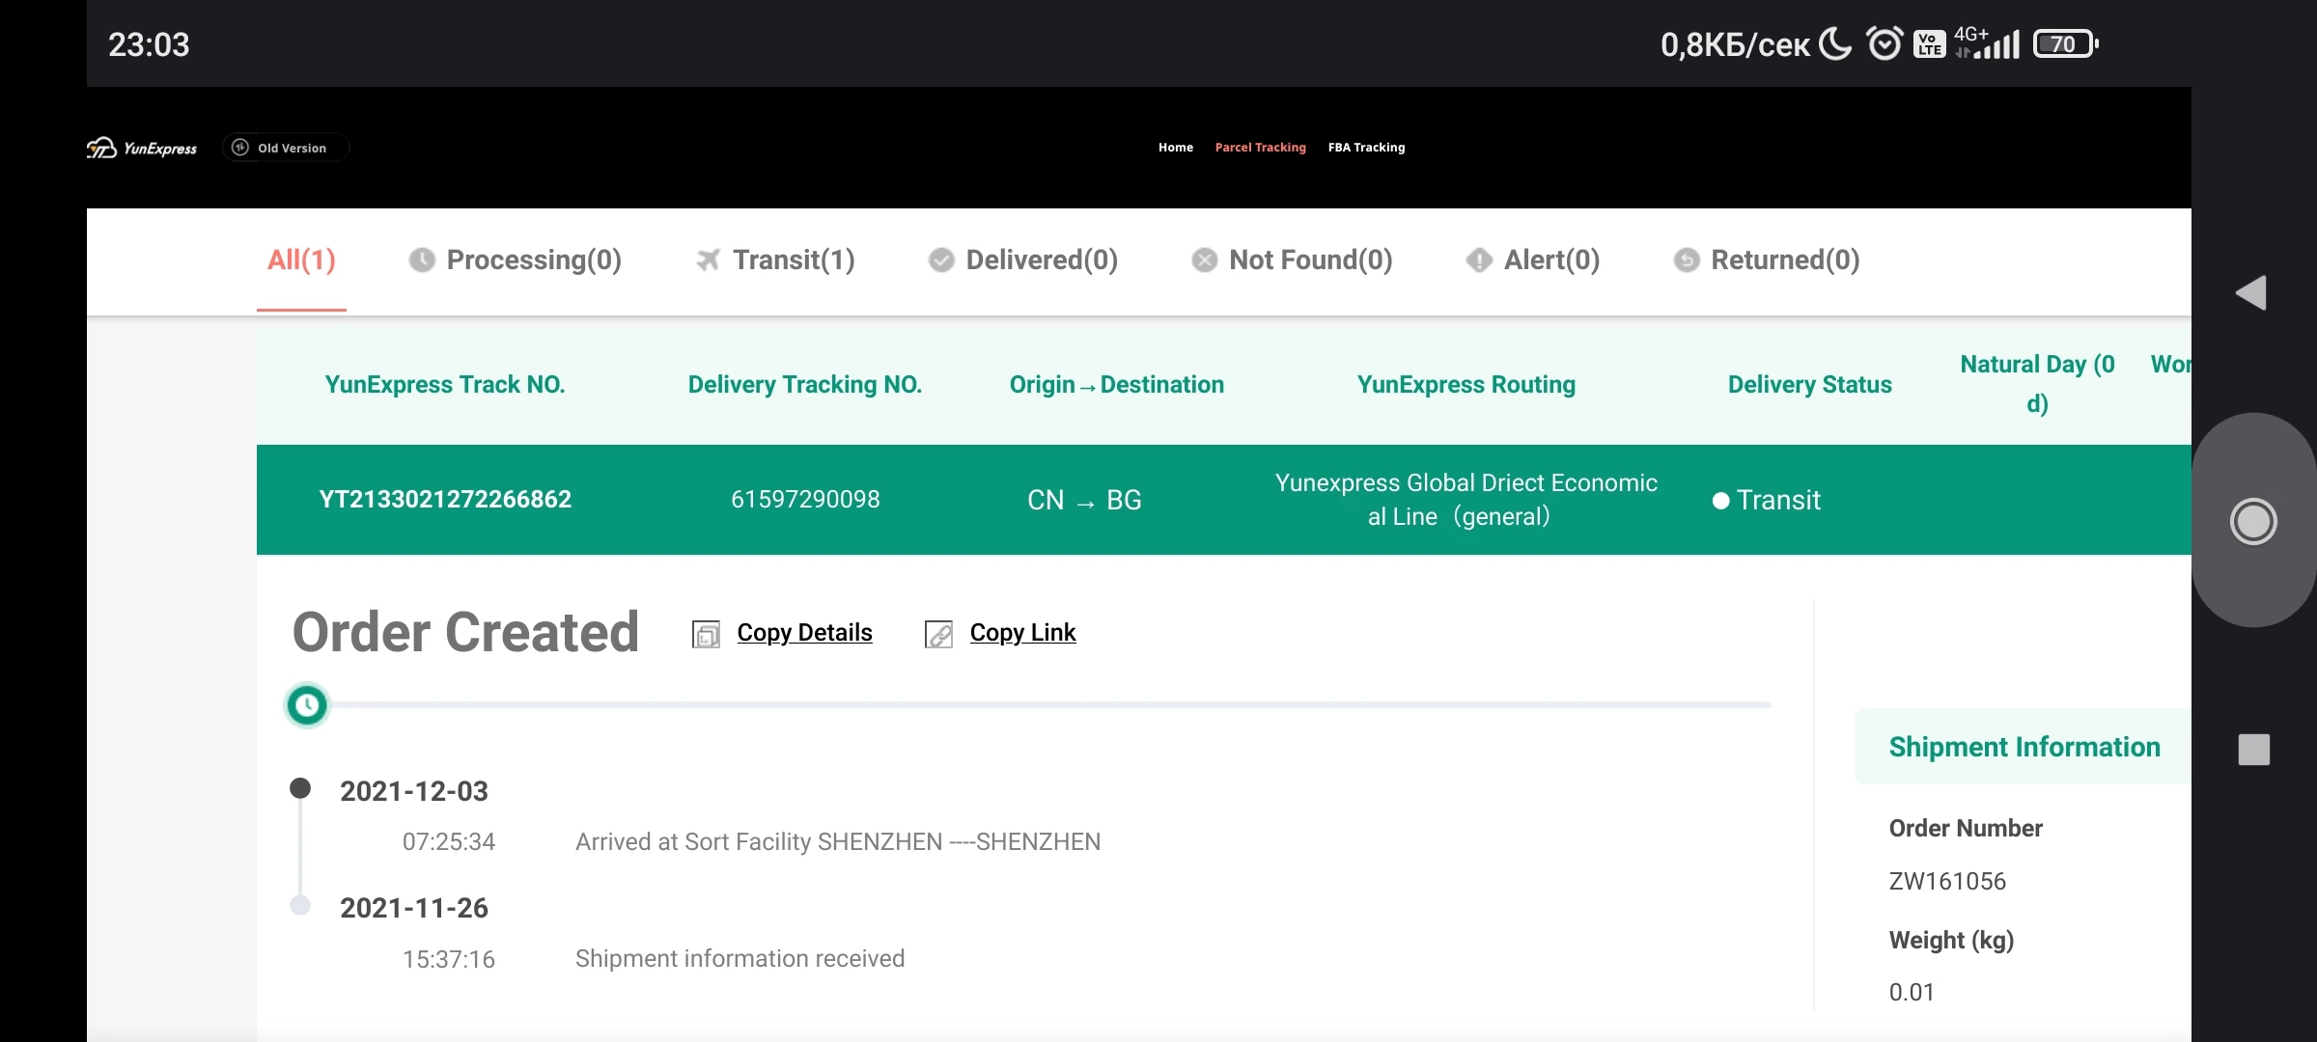This screenshot has width=2317, height=1042.
Task: Select tracking row YT2133021272266862
Action: pyautogui.click(x=445, y=500)
